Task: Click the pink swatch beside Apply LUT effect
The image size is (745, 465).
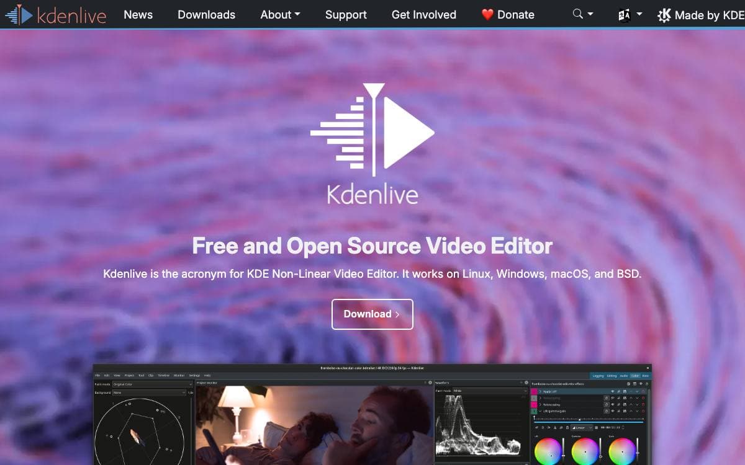Action: (534, 392)
